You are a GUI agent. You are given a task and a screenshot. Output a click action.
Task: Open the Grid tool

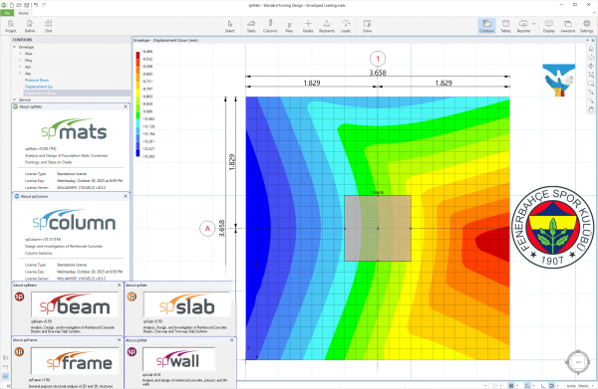[49, 26]
